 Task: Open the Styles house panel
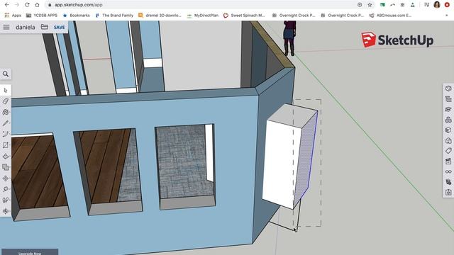[x=448, y=140]
